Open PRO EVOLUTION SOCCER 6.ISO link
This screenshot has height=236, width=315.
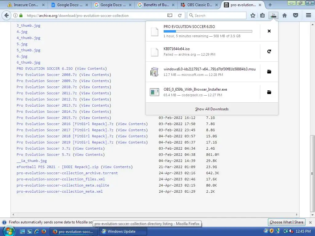pyautogui.click(x=45, y=69)
